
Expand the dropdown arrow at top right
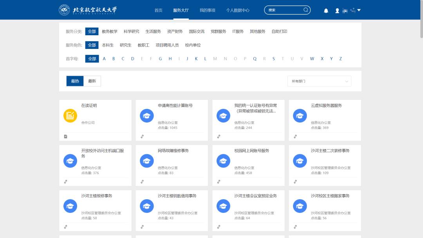359,10
